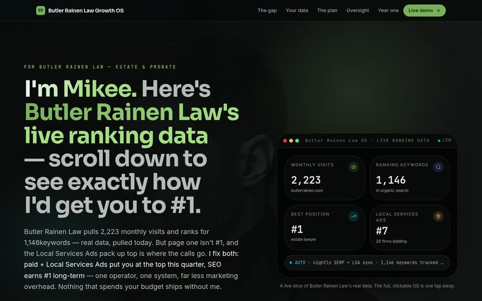Click the BEST POSITION card label

click(x=310, y=214)
